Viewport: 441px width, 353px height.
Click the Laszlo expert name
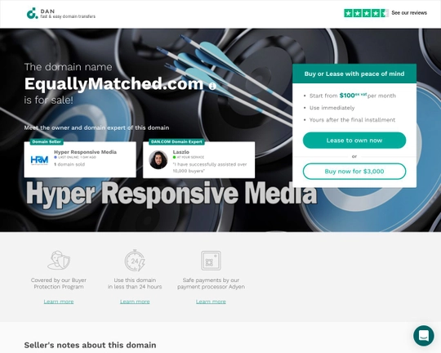point(180,152)
